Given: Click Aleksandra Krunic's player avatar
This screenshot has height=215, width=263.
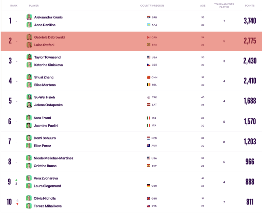Looking at the screenshot, I should click(29, 17).
